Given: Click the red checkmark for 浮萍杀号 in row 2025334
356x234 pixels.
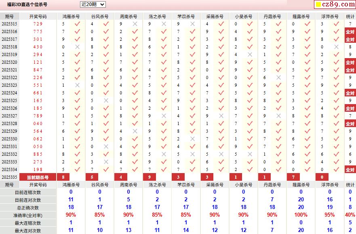Looking at the screenshot, I should coord(336,169).
